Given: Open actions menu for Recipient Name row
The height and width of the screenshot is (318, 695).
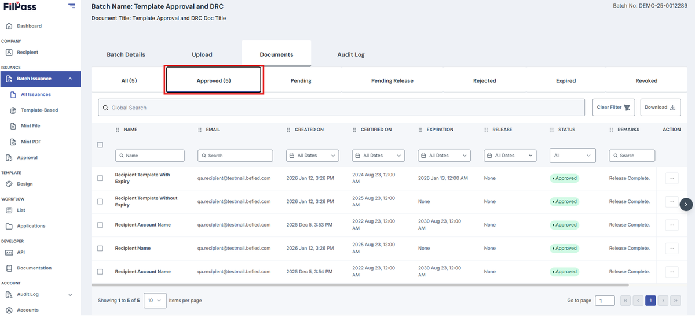Looking at the screenshot, I should (672, 248).
